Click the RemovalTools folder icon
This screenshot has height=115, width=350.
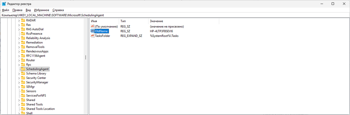(x=23, y=47)
